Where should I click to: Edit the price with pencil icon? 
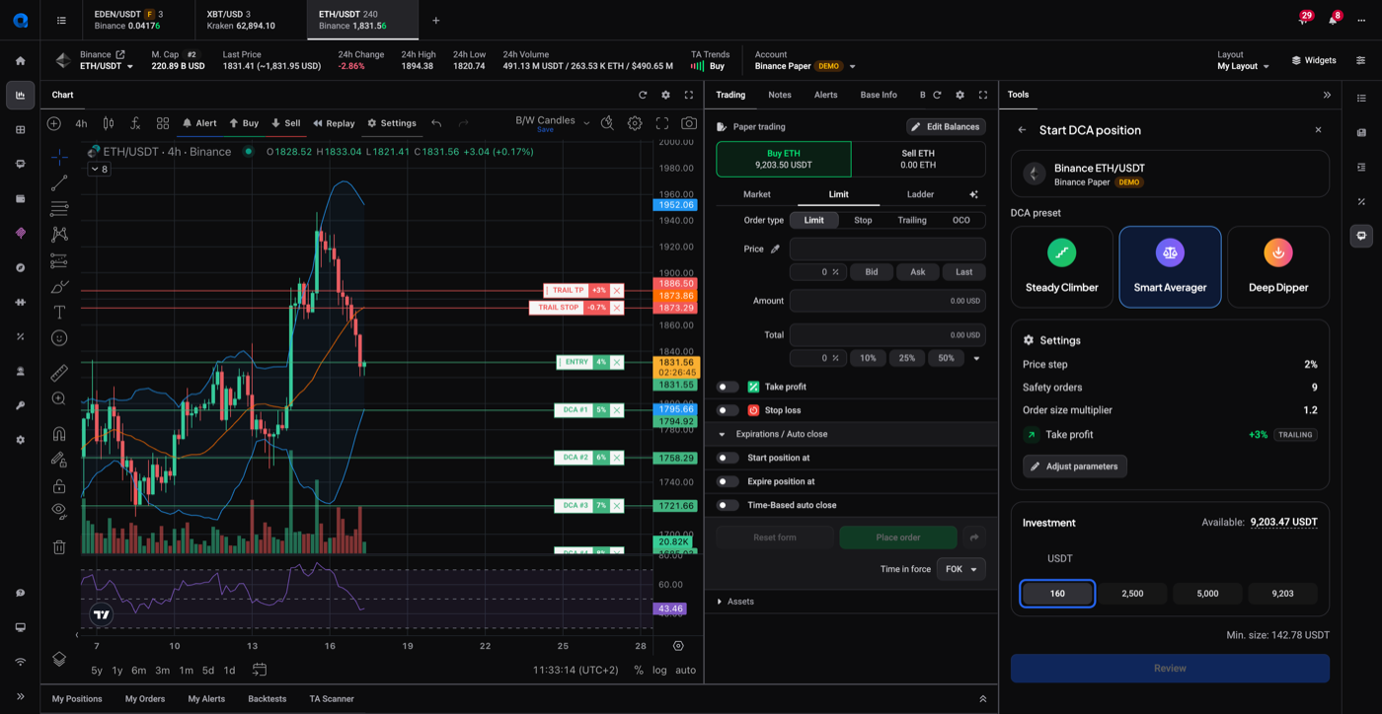[776, 249]
